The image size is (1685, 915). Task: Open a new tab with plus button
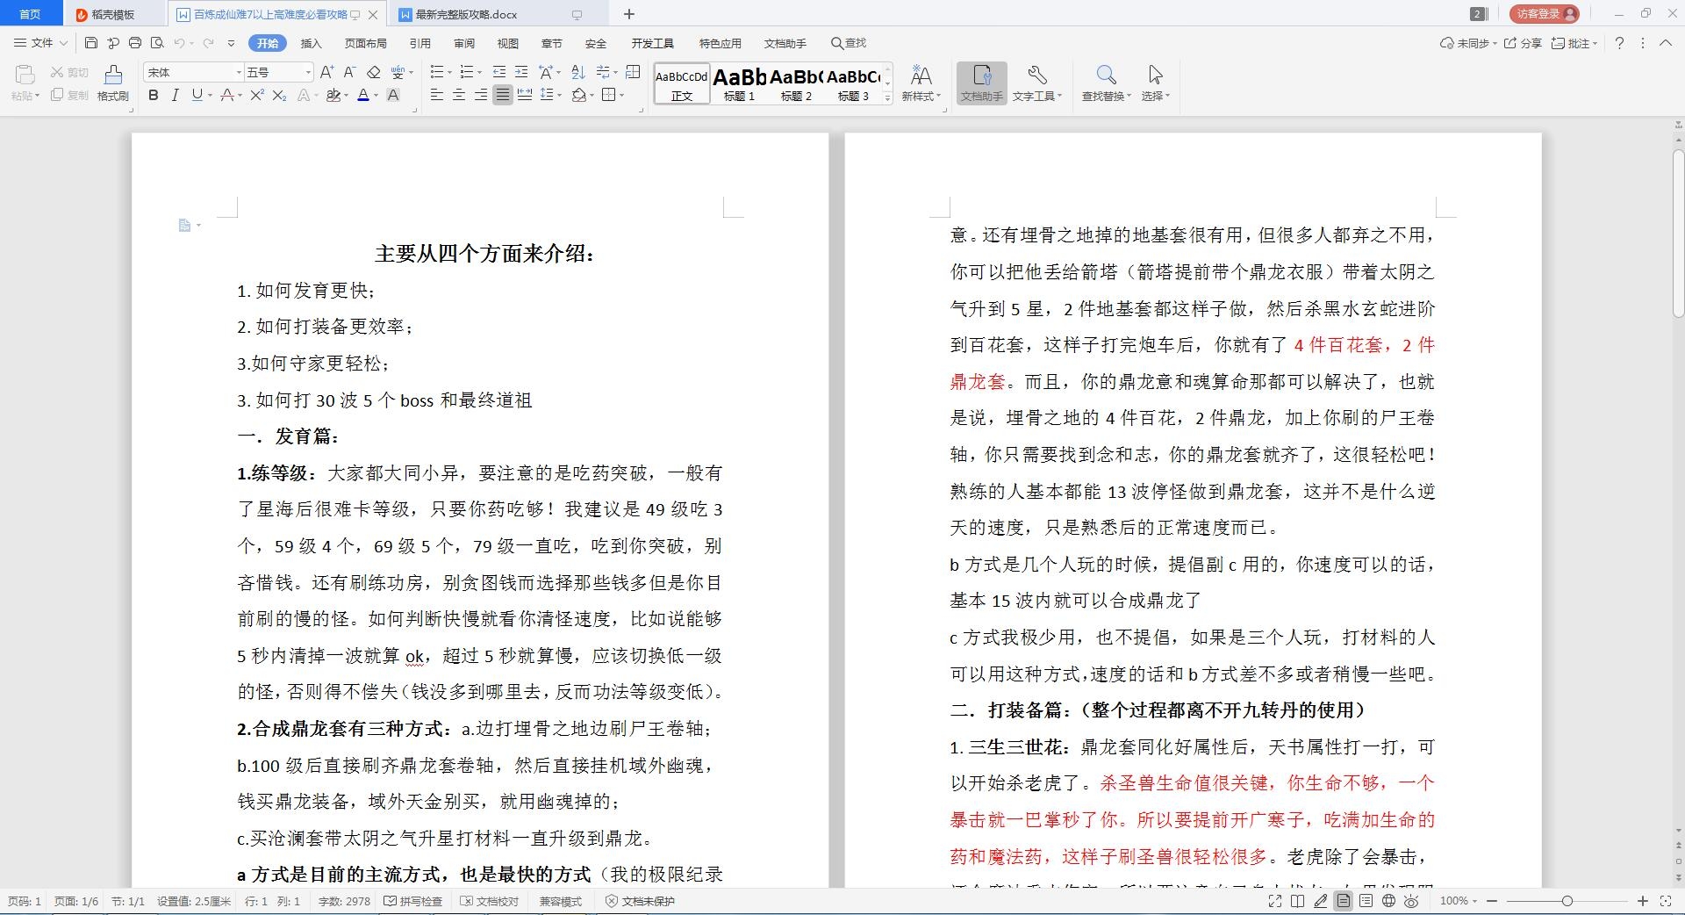click(x=629, y=14)
